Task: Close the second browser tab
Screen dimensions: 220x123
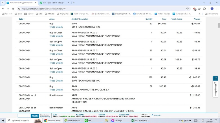Action: pos(69,3)
